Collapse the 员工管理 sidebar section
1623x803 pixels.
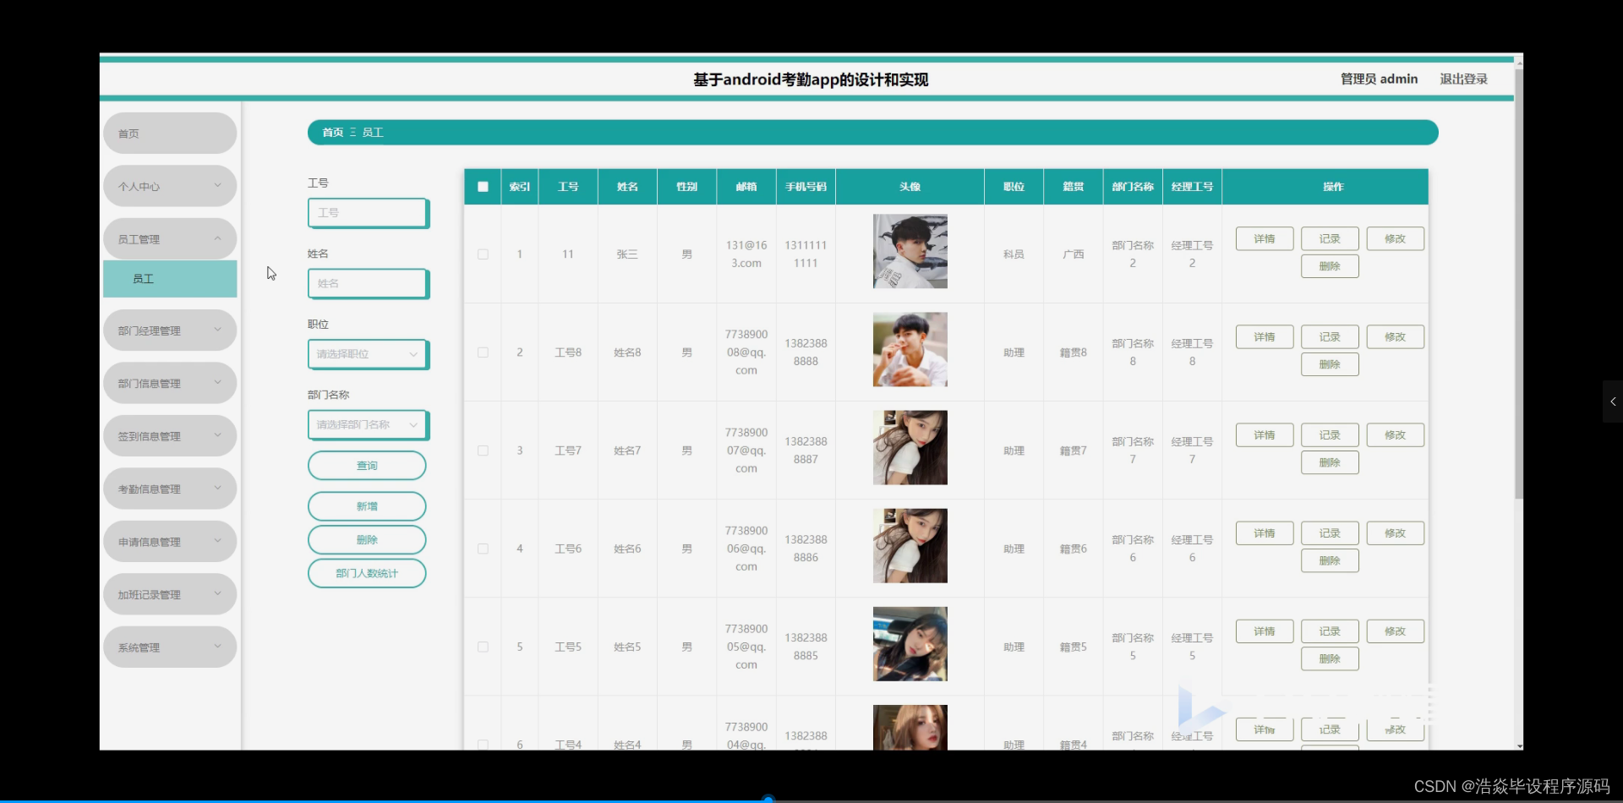[169, 238]
